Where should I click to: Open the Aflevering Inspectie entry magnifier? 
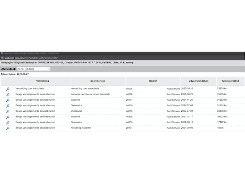[x=8, y=128]
